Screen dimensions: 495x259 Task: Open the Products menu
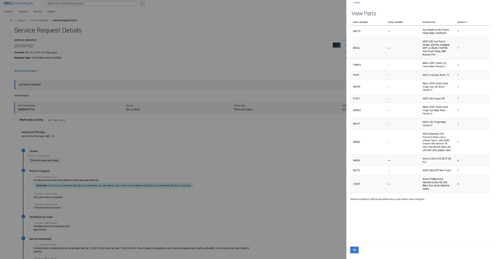(8, 12)
